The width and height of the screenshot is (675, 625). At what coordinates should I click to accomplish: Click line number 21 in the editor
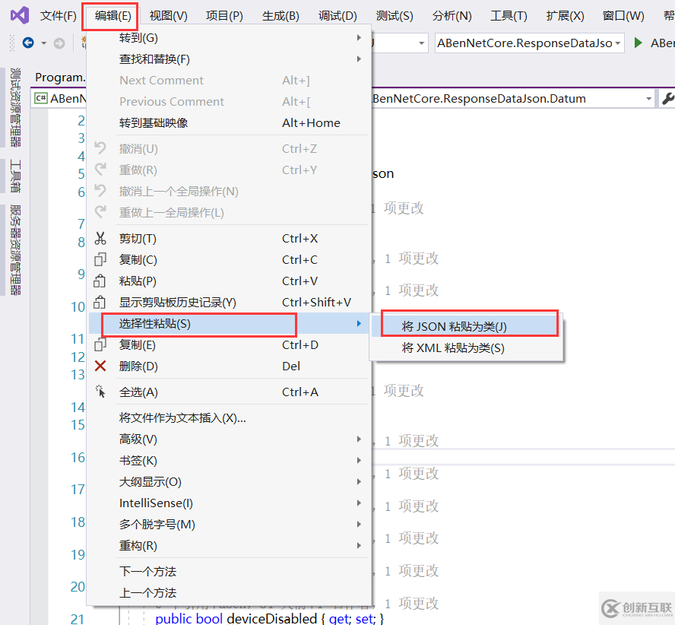[x=78, y=619]
